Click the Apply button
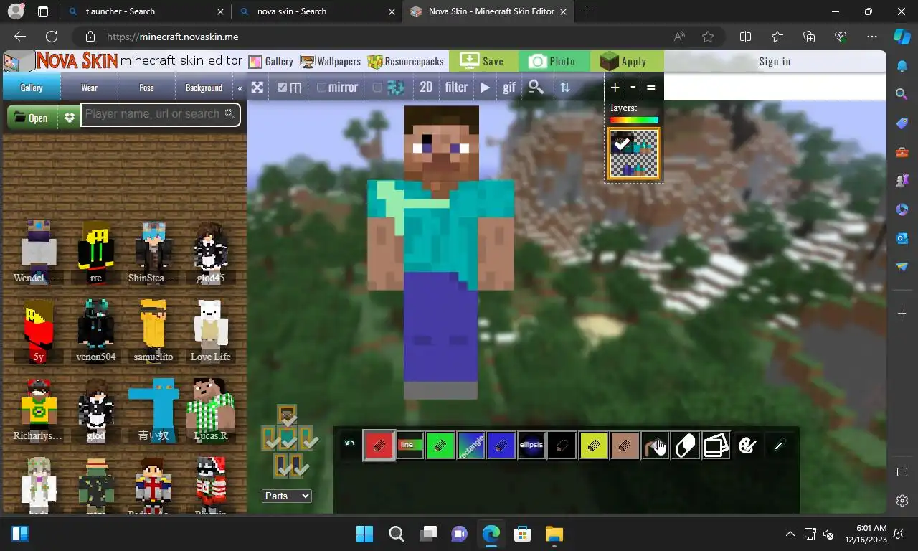918x551 pixels. point(626,61)
